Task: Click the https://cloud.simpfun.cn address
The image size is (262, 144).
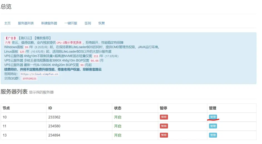Action: (x=39, y=74)
